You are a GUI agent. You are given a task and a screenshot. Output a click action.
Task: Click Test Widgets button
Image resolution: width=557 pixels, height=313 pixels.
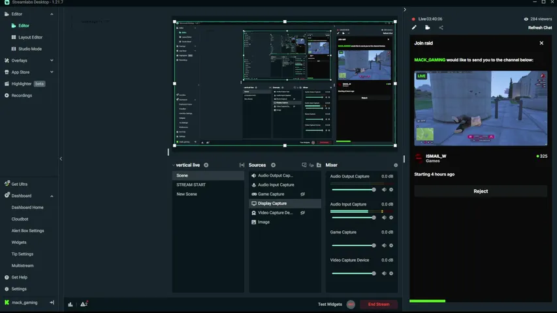click(x=330, y=304)
